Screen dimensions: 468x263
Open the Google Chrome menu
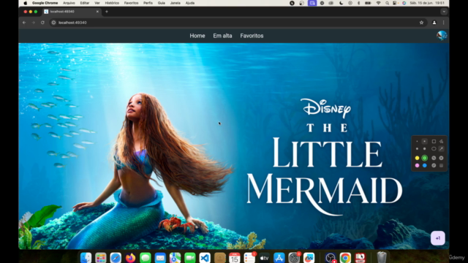(45, 3)
